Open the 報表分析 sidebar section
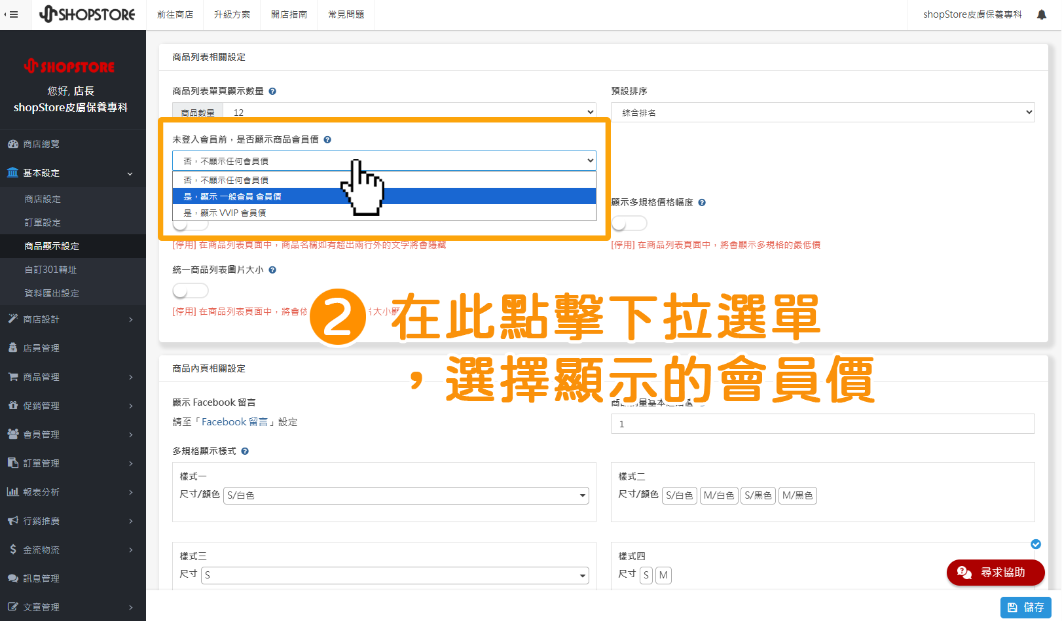This screenshot has width=1062, height=621. 42,491
